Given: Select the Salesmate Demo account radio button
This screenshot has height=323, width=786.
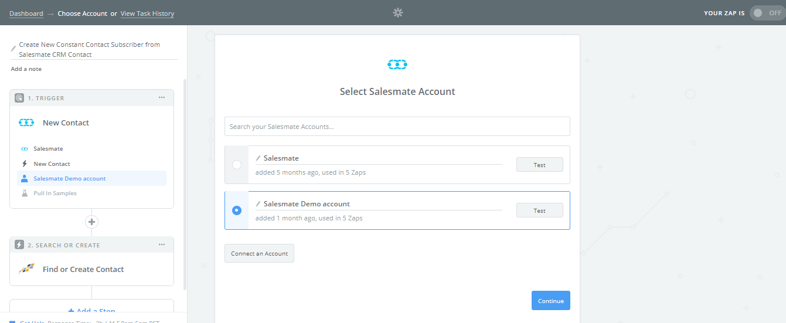Looking at the screenshot, I should pos(237,210).
